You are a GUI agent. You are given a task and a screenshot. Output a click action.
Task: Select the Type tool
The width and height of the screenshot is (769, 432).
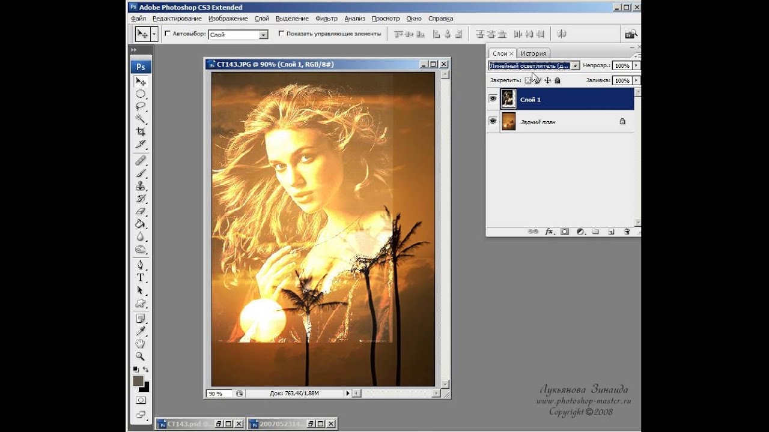click(141, 277)
